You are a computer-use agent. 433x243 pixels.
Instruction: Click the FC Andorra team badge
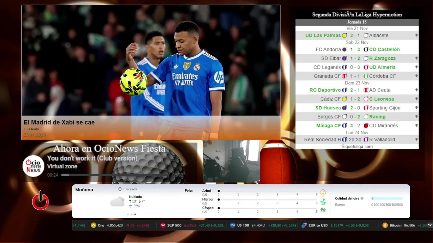(x=344, y=49)
